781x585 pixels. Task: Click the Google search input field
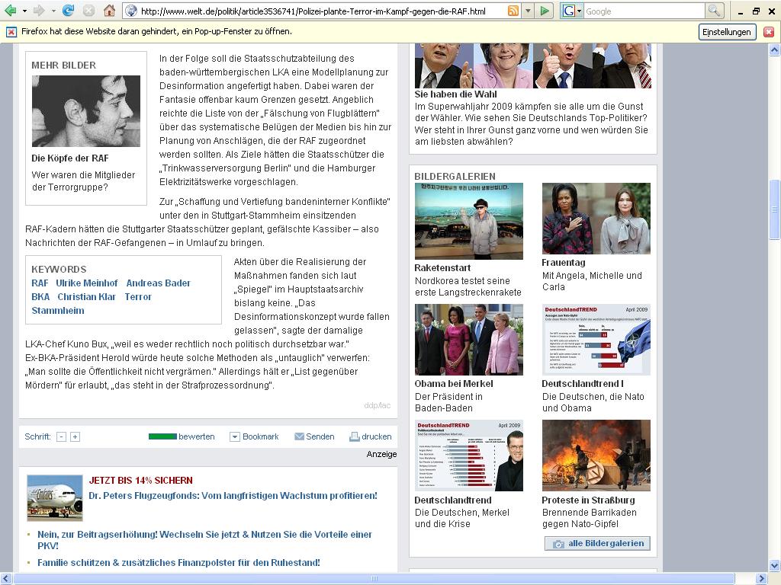tap(644, 11)
